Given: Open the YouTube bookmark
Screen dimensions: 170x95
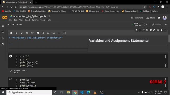Looking at the screenshot, I should click(7, 11).
